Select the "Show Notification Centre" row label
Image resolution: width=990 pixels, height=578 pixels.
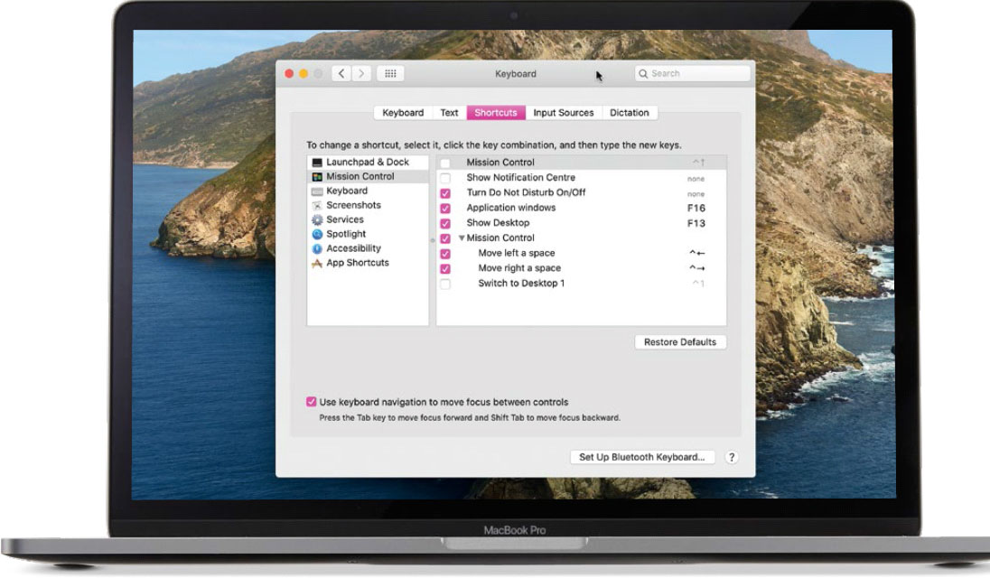point(521,178)
